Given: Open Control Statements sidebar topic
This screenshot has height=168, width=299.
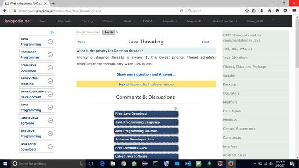Looking at the screenshot, I should coord(239,129).
